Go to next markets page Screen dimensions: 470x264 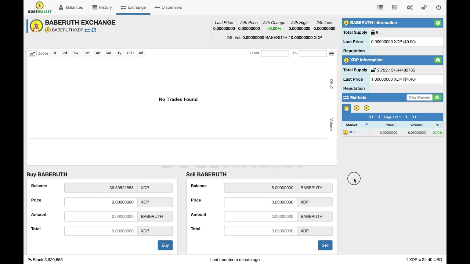[406, 117]
